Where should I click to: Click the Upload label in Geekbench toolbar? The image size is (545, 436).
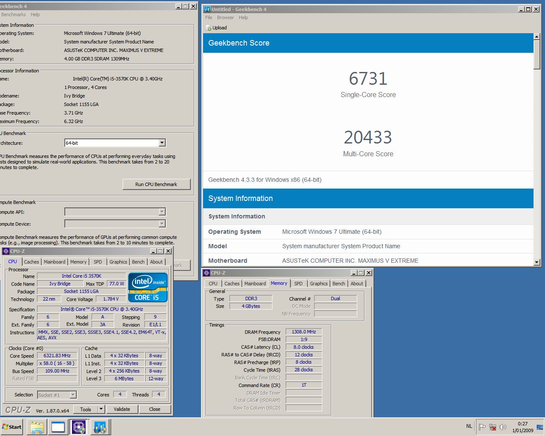[x=220, y=28]
